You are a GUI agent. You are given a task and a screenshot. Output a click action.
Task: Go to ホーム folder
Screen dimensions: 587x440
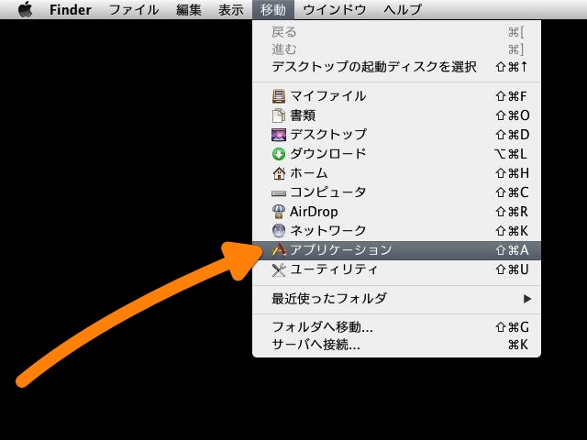397,173
